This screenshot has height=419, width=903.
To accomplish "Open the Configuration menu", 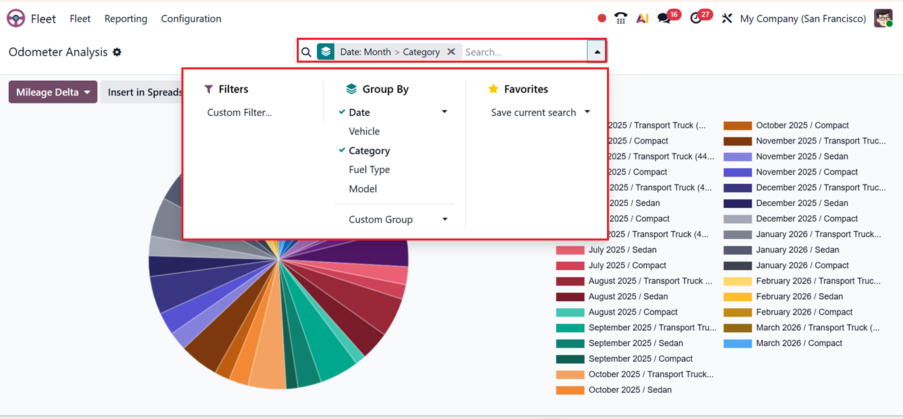I will 191,19.
